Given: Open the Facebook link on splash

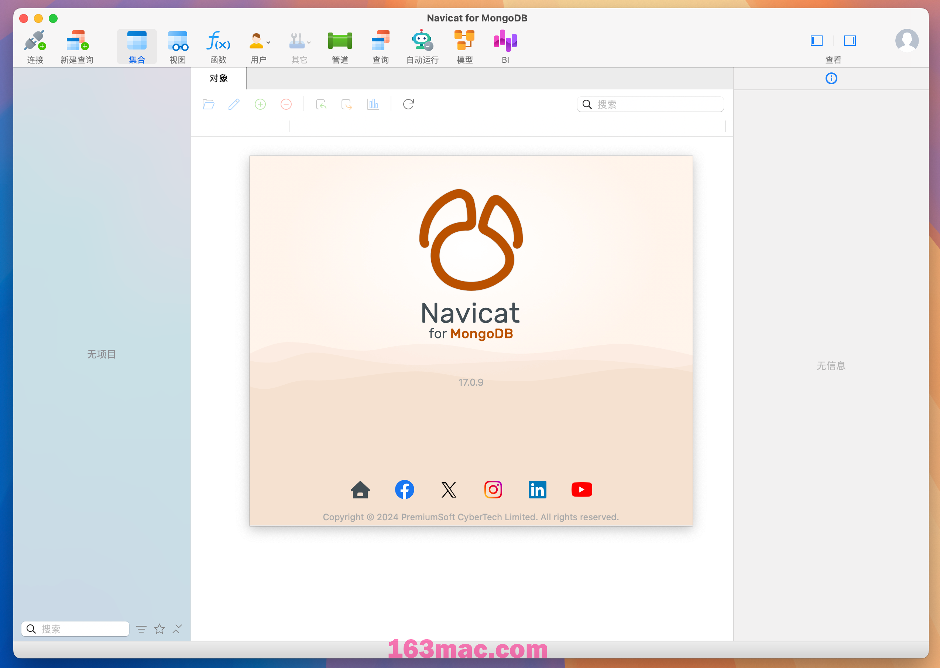Looking at the screenshot, I should [404, 490].
